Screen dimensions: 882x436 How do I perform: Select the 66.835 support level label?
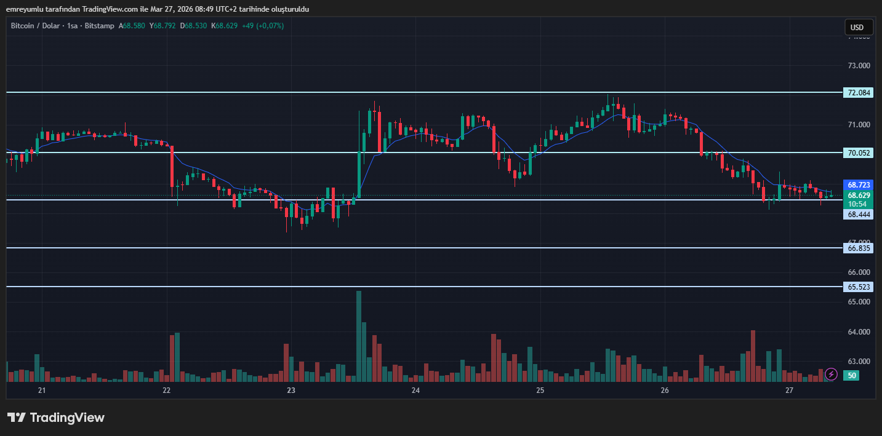point(859,248)
